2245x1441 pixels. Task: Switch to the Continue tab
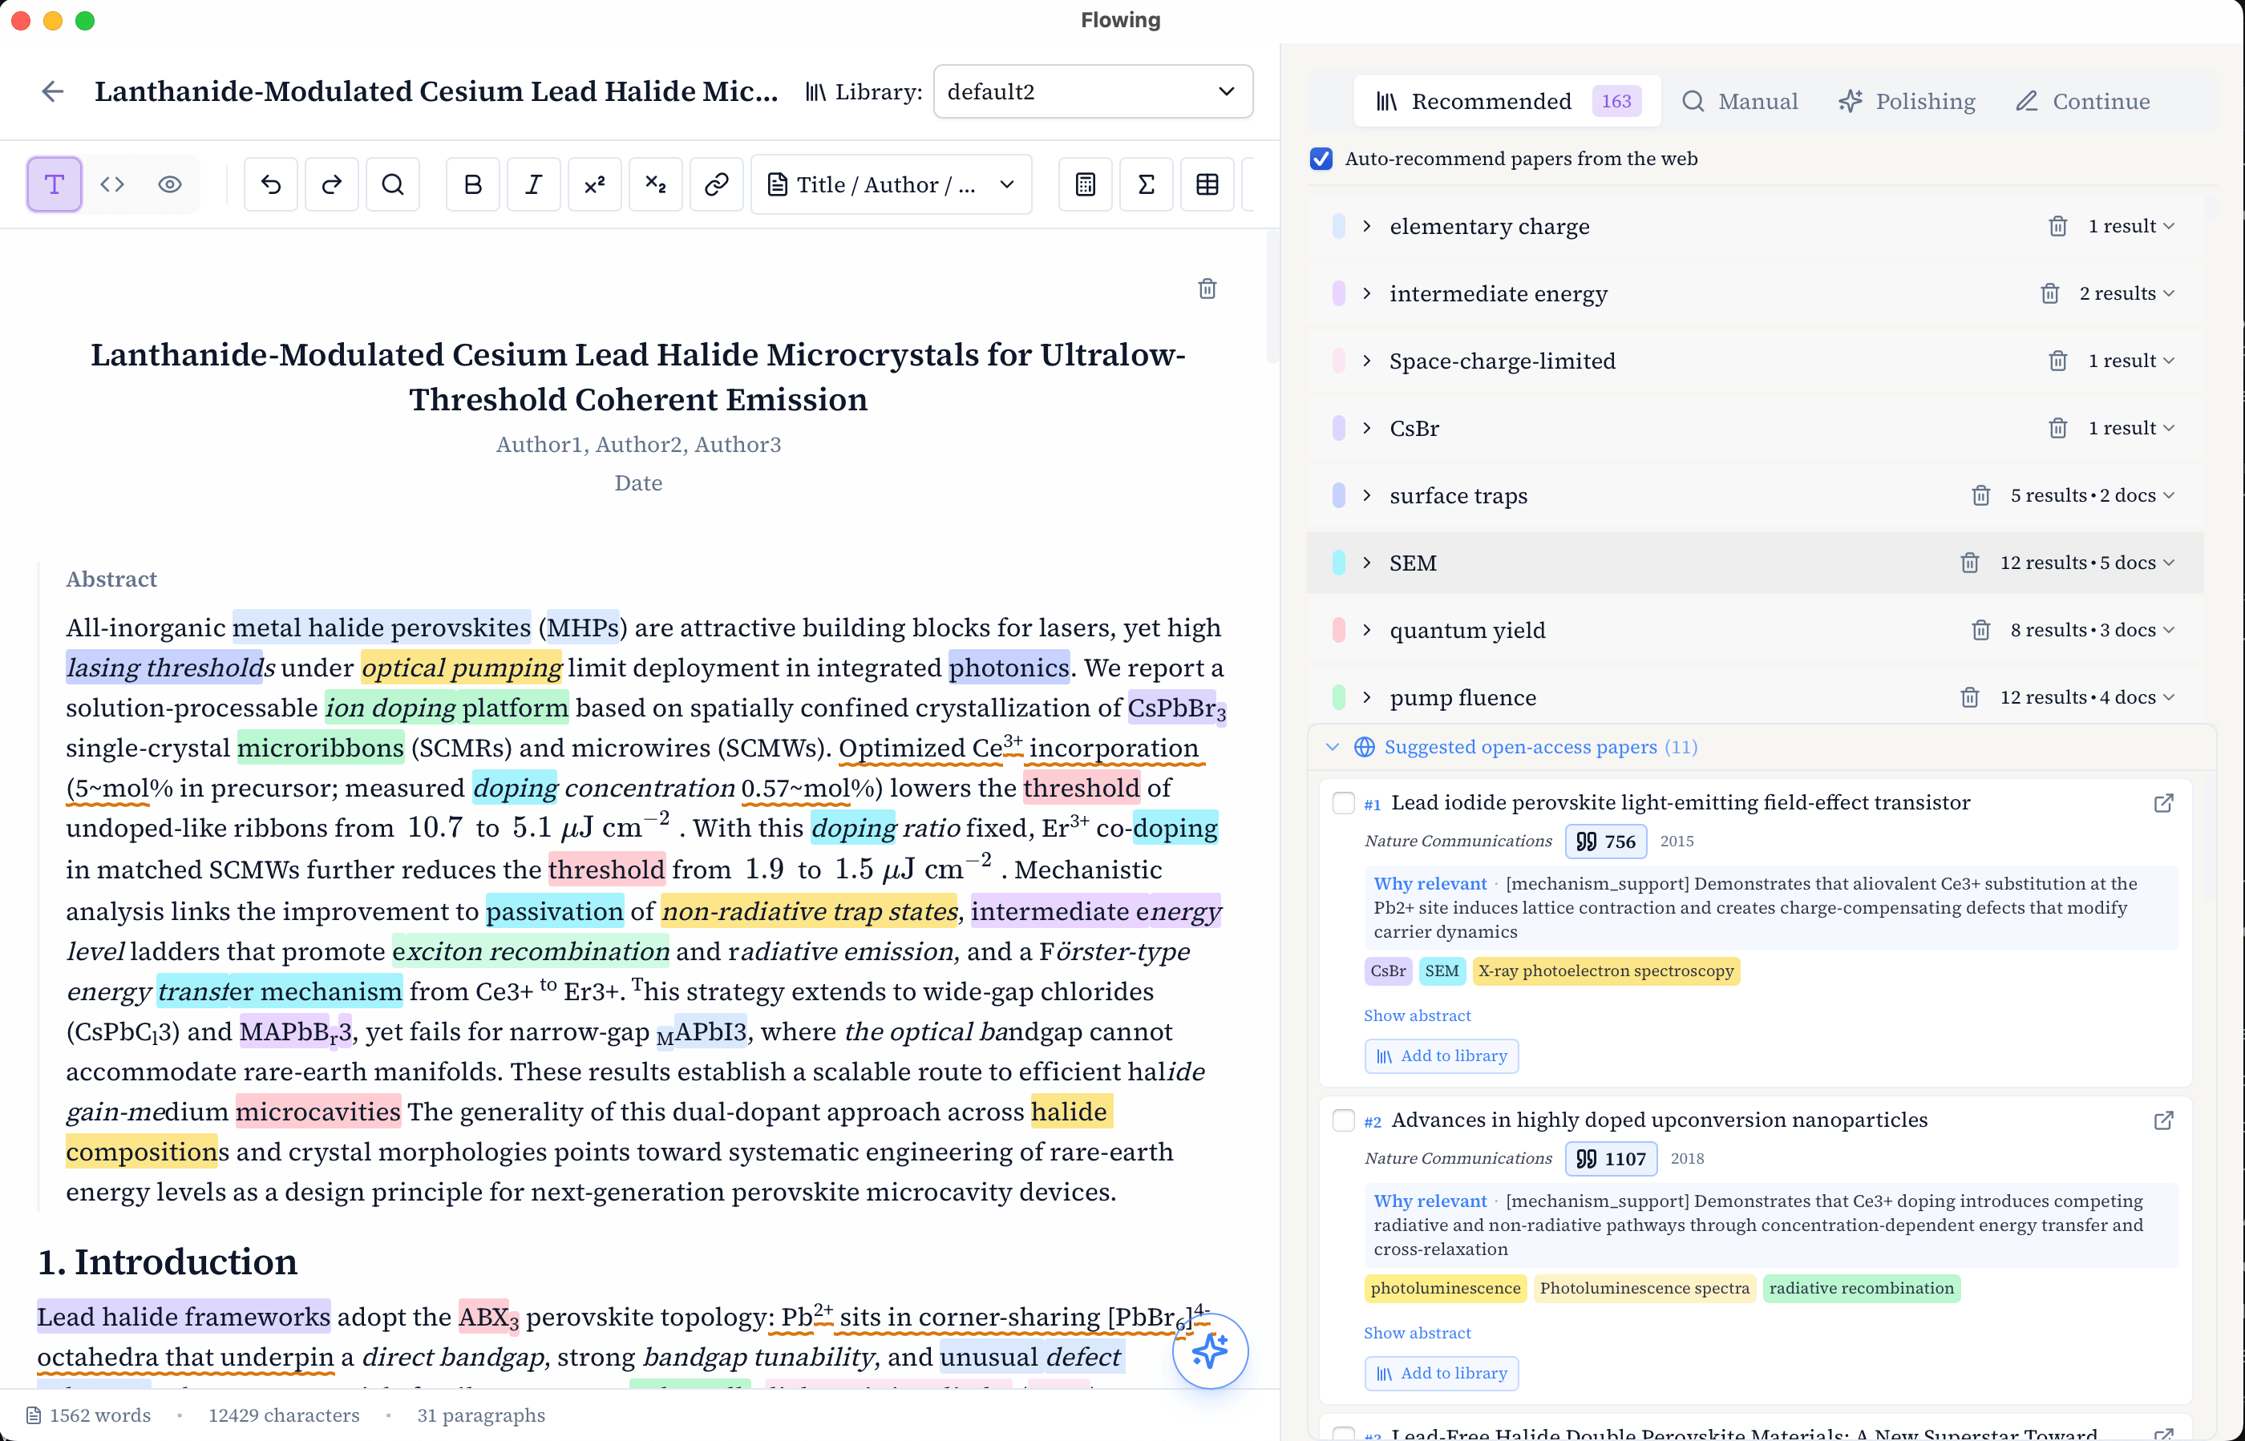[x=2082, y=101]
